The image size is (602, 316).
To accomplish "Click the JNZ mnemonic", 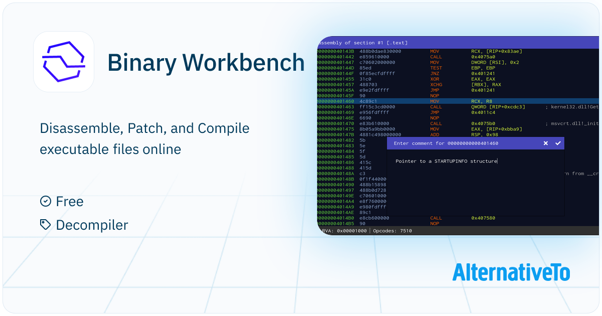I will [435, 73].
